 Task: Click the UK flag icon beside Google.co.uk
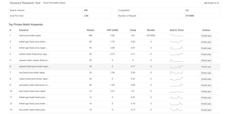205,3
